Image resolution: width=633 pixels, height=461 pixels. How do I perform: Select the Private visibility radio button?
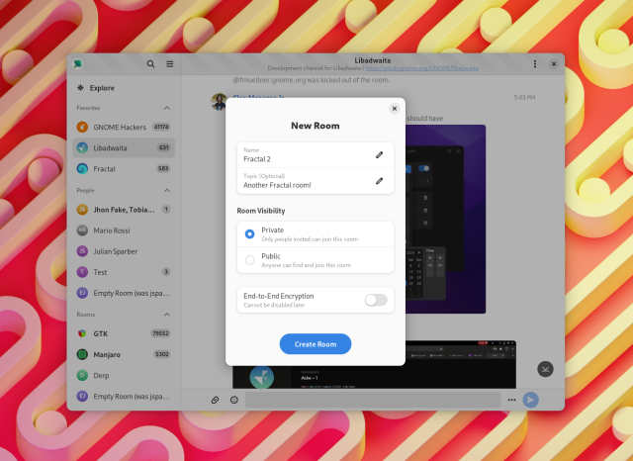[250, 234]
